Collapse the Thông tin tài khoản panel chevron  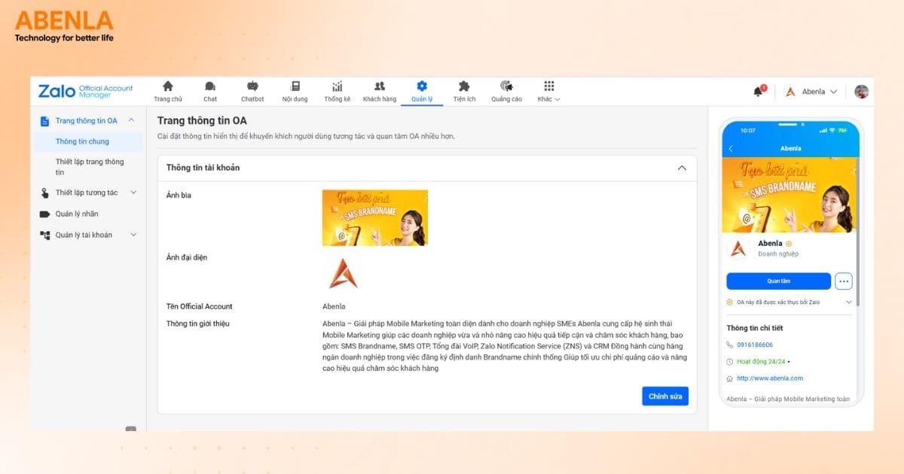[682, 168]
